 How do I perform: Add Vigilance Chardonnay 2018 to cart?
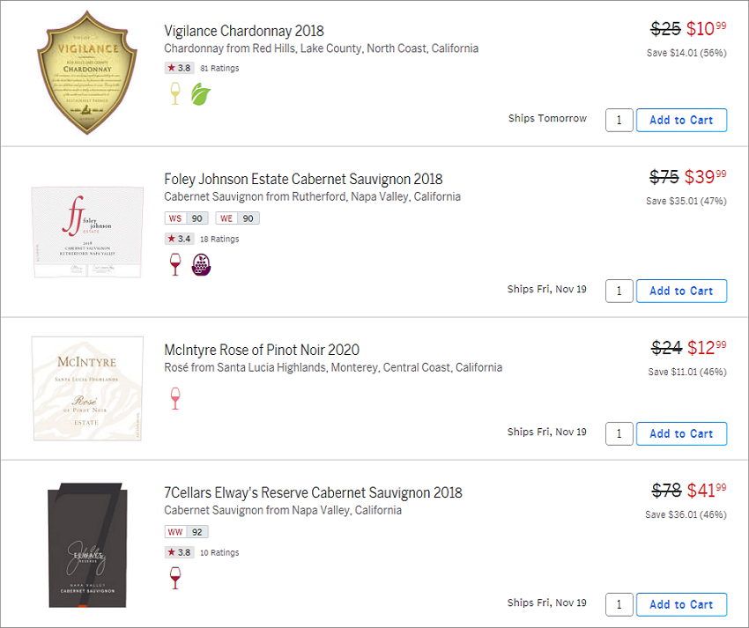(681, 120)
